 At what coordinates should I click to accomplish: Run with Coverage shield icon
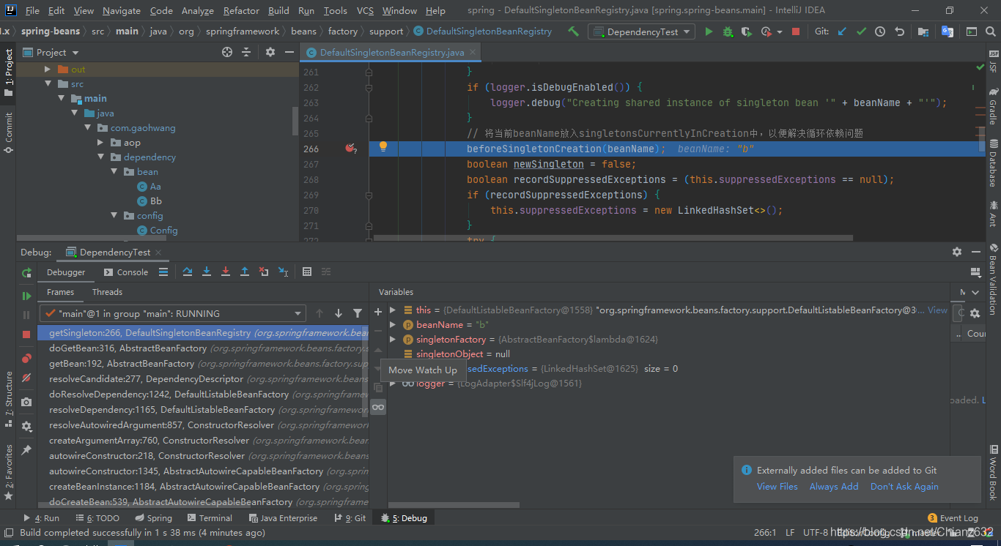click(x=746, y=31)
